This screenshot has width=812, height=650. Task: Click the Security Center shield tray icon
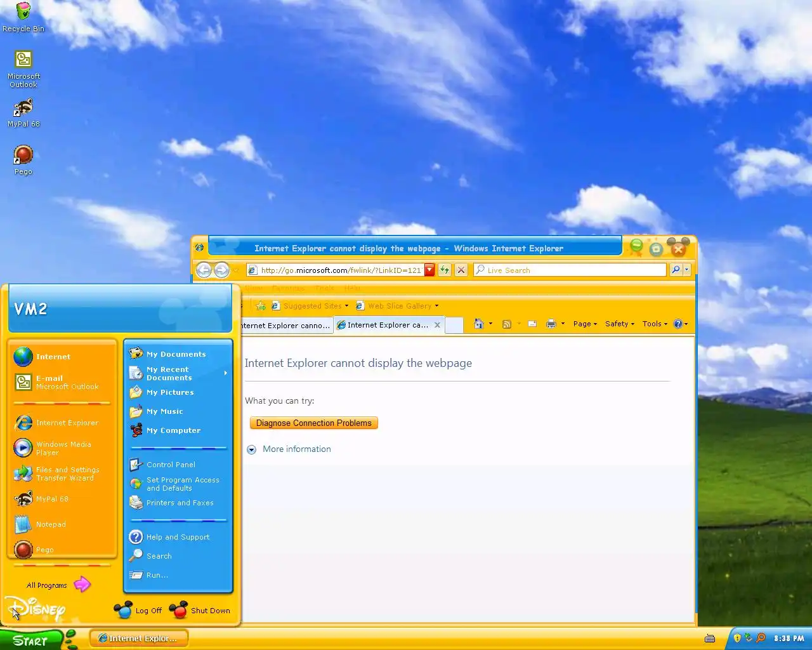tap(737, 638)
